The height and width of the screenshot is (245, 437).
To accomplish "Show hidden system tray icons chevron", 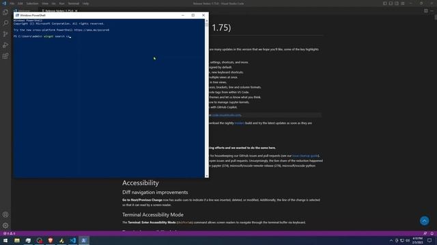I will [391, 240].
